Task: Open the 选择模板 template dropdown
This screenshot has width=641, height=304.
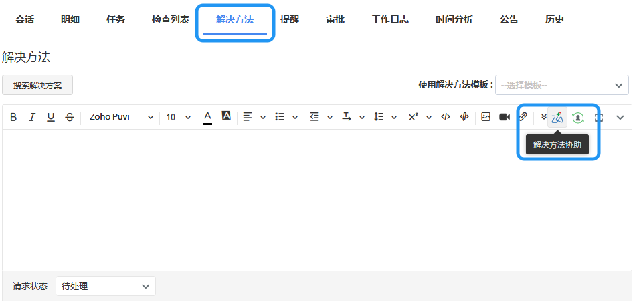Action: tap(561, 85)
